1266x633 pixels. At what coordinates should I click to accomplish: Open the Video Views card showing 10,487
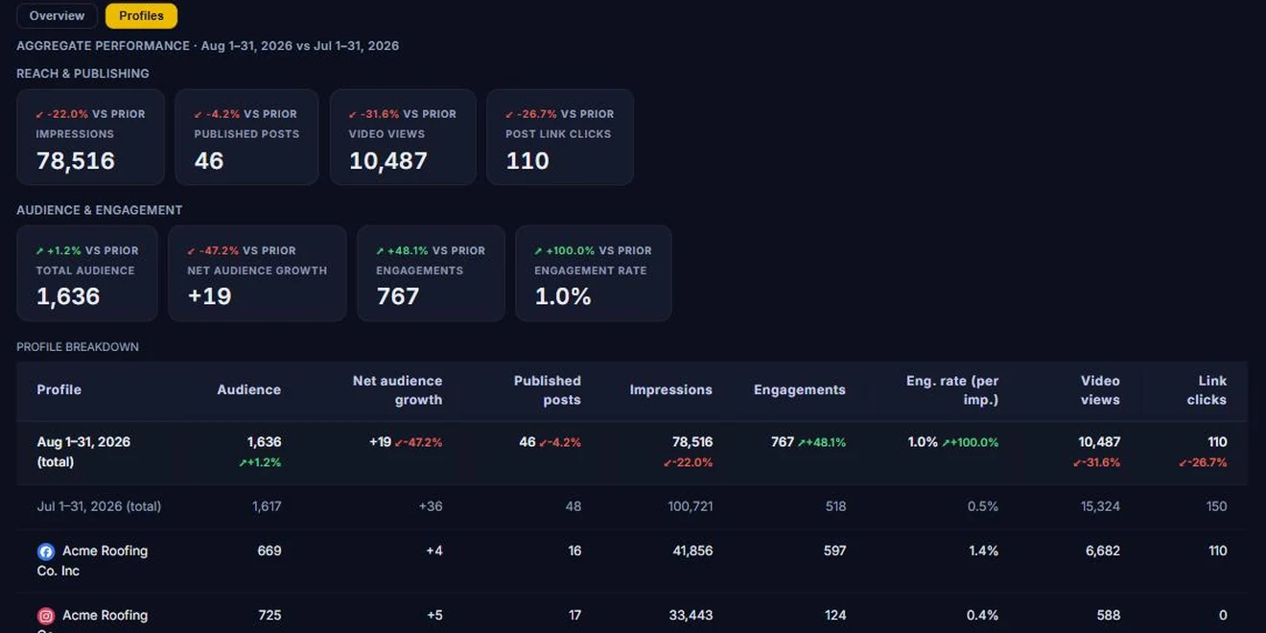(403, 137)
